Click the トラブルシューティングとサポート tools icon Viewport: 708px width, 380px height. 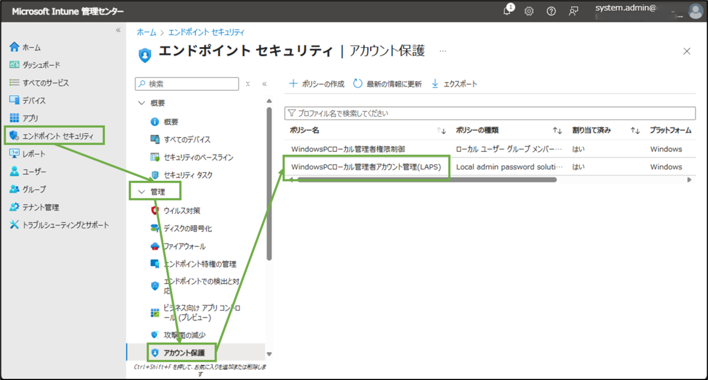[x=15, y=225]
